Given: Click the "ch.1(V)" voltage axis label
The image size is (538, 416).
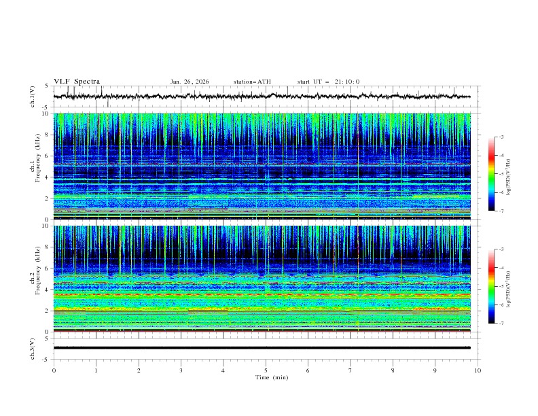Looking at the screenshot, I should click(33, 97).
